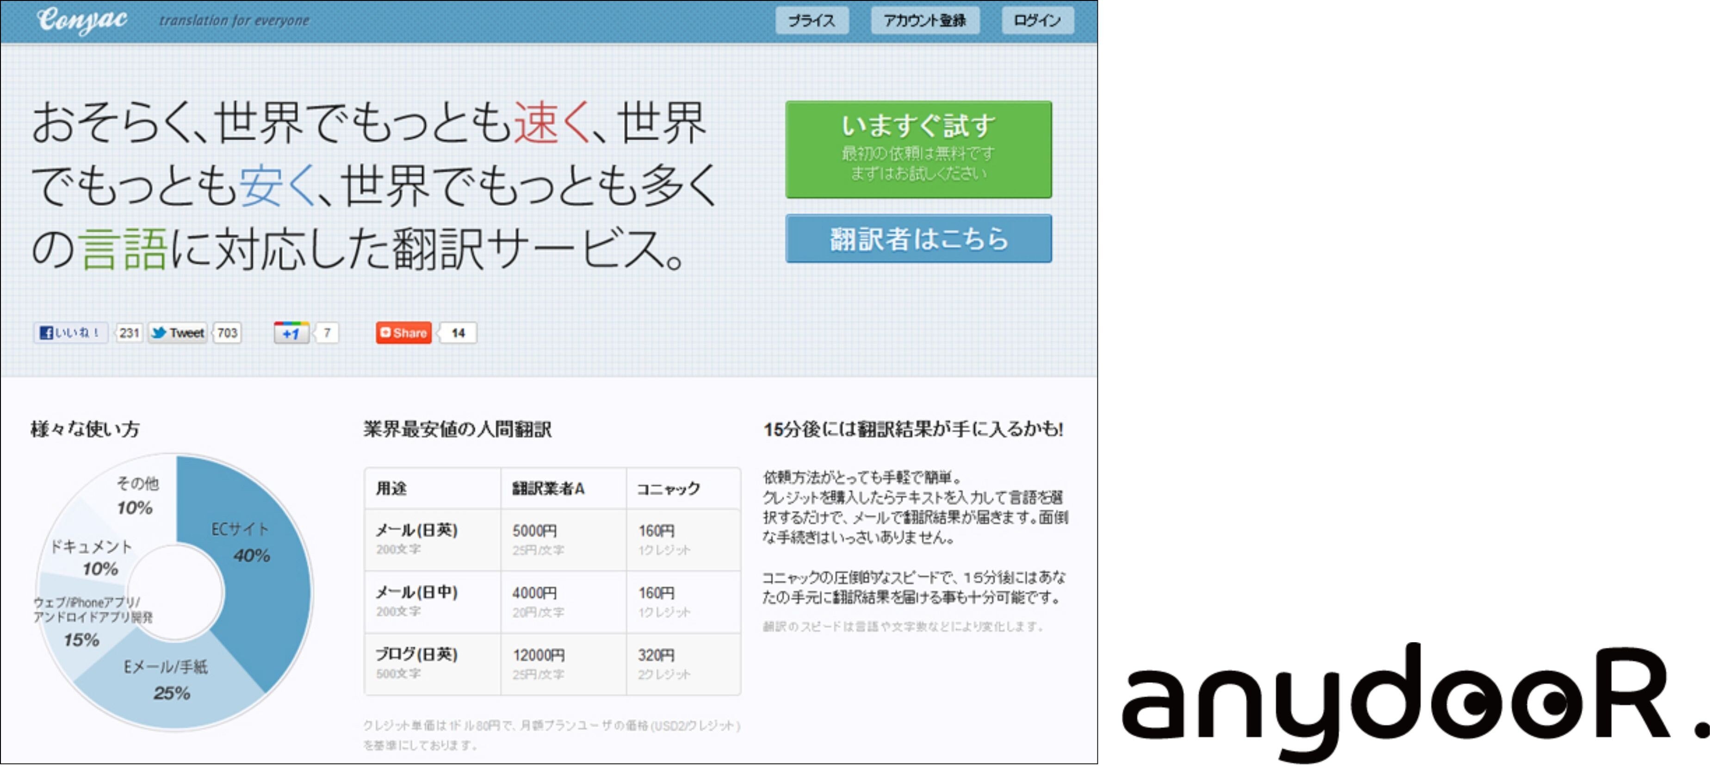
Task: Click the blue 翻訳者はこちら button
Action: point(918,238)
